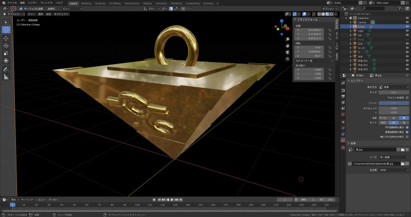
Task: Switch to the Sculpting workspace tab
Action: pos(100,4)
